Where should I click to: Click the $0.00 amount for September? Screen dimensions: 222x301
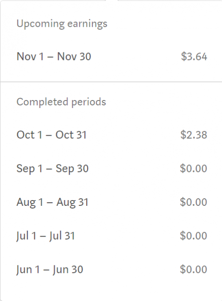pyautogui.click(x=194, y=169)
